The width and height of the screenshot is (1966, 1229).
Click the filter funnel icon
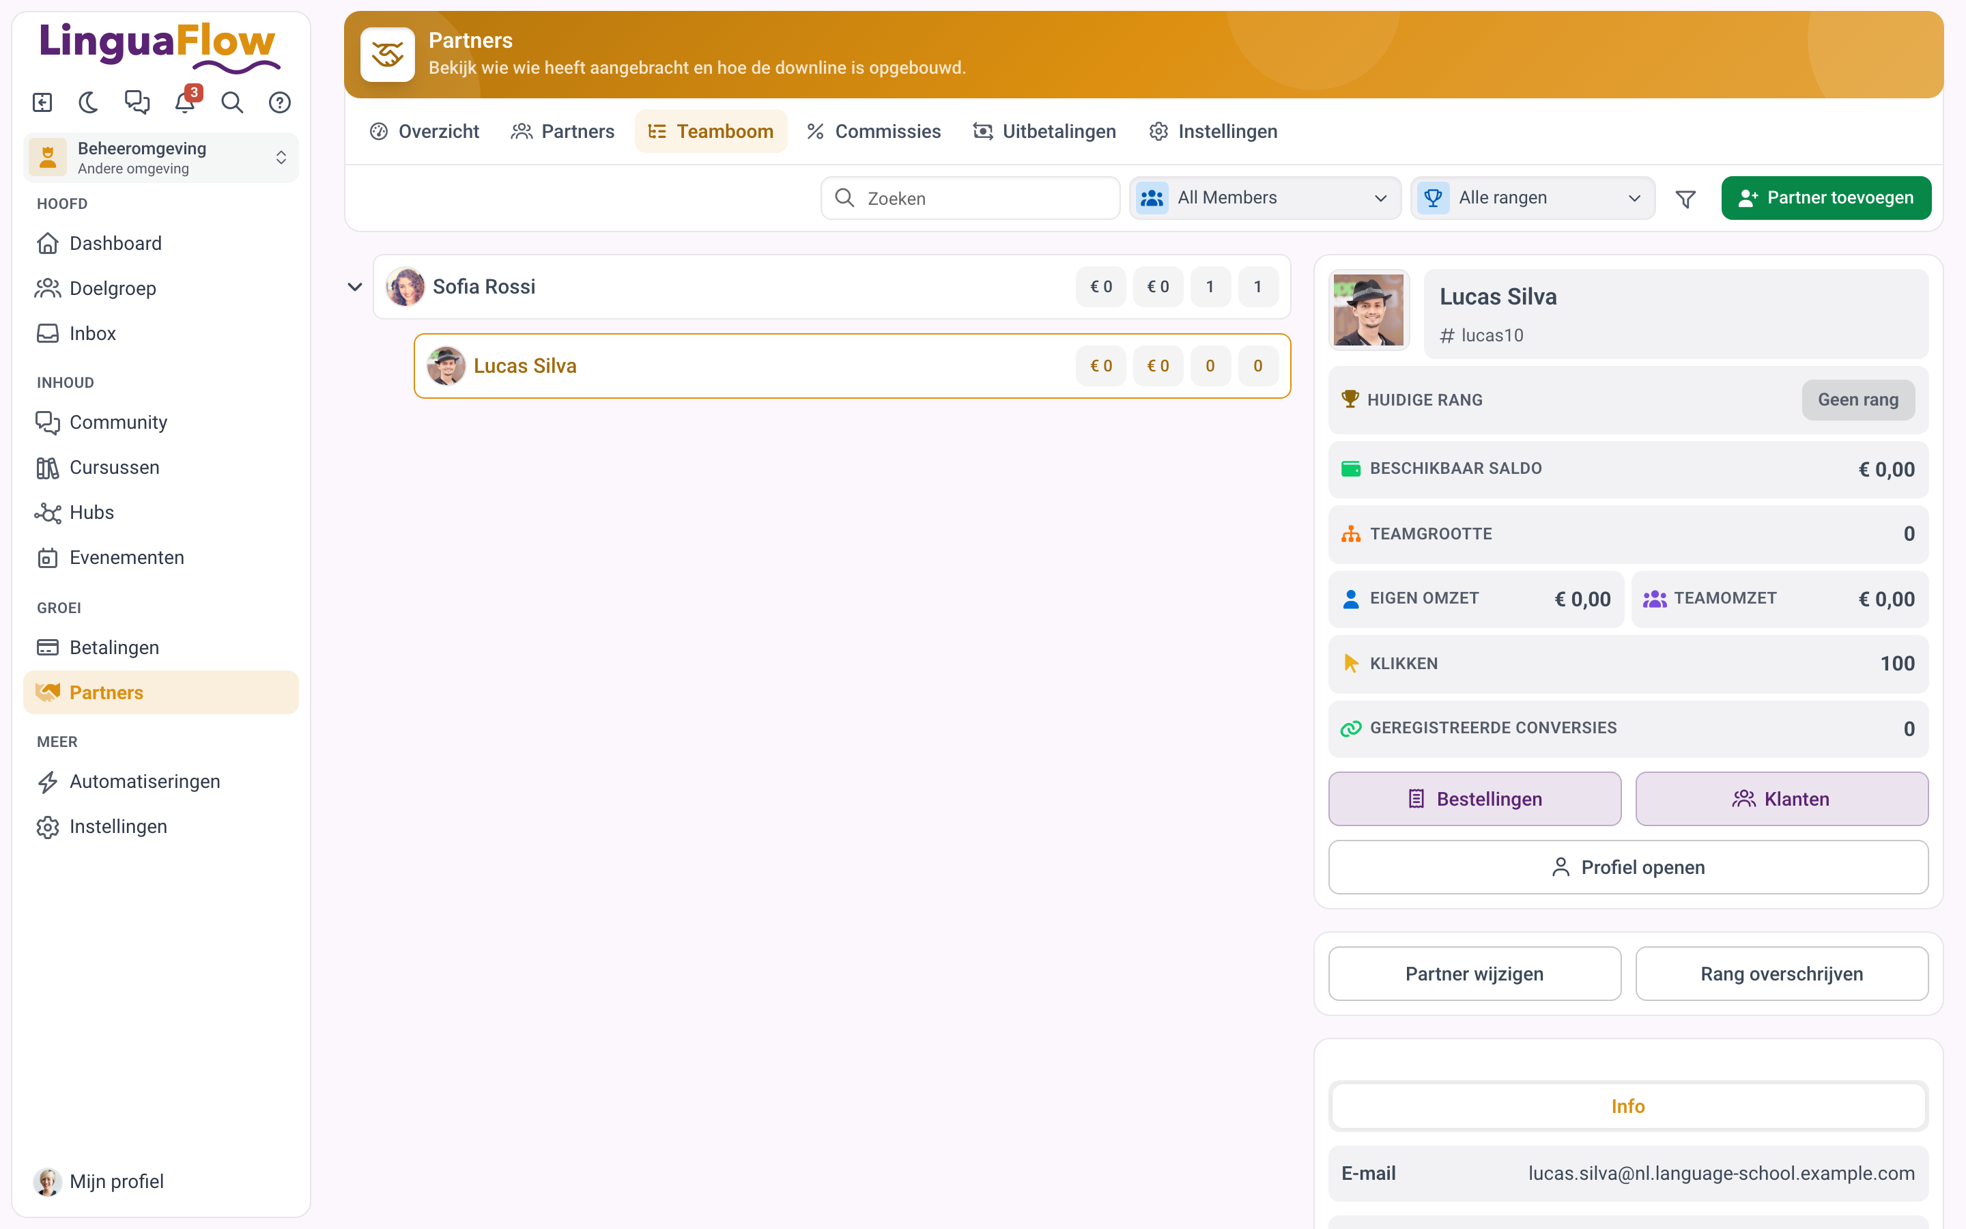coord(1685,198)
